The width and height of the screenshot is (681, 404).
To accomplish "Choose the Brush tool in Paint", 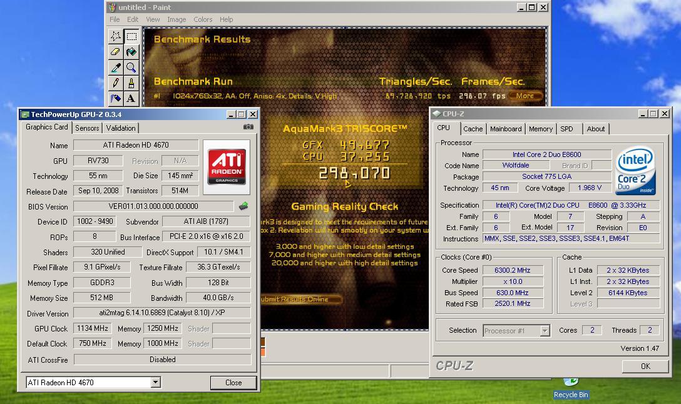I will click(131, 83).
